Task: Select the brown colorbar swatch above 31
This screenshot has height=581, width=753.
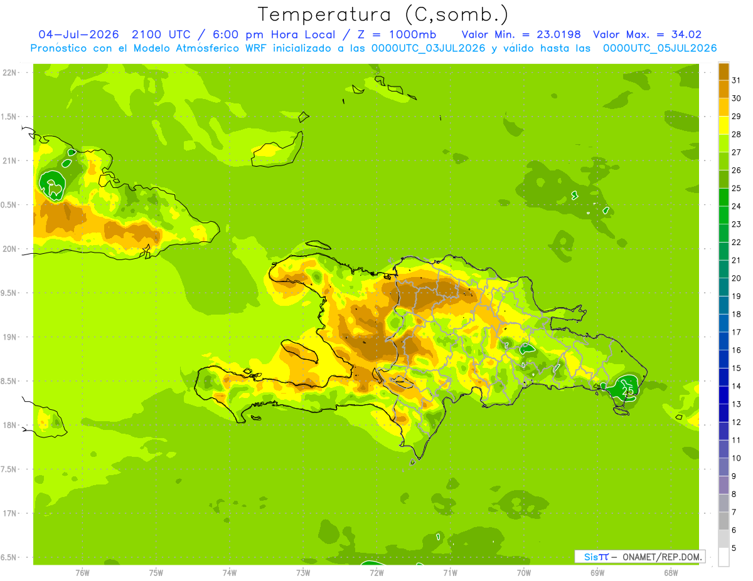Action: pos(724,71)
